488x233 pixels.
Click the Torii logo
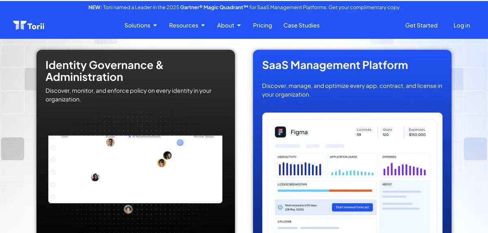28,26
